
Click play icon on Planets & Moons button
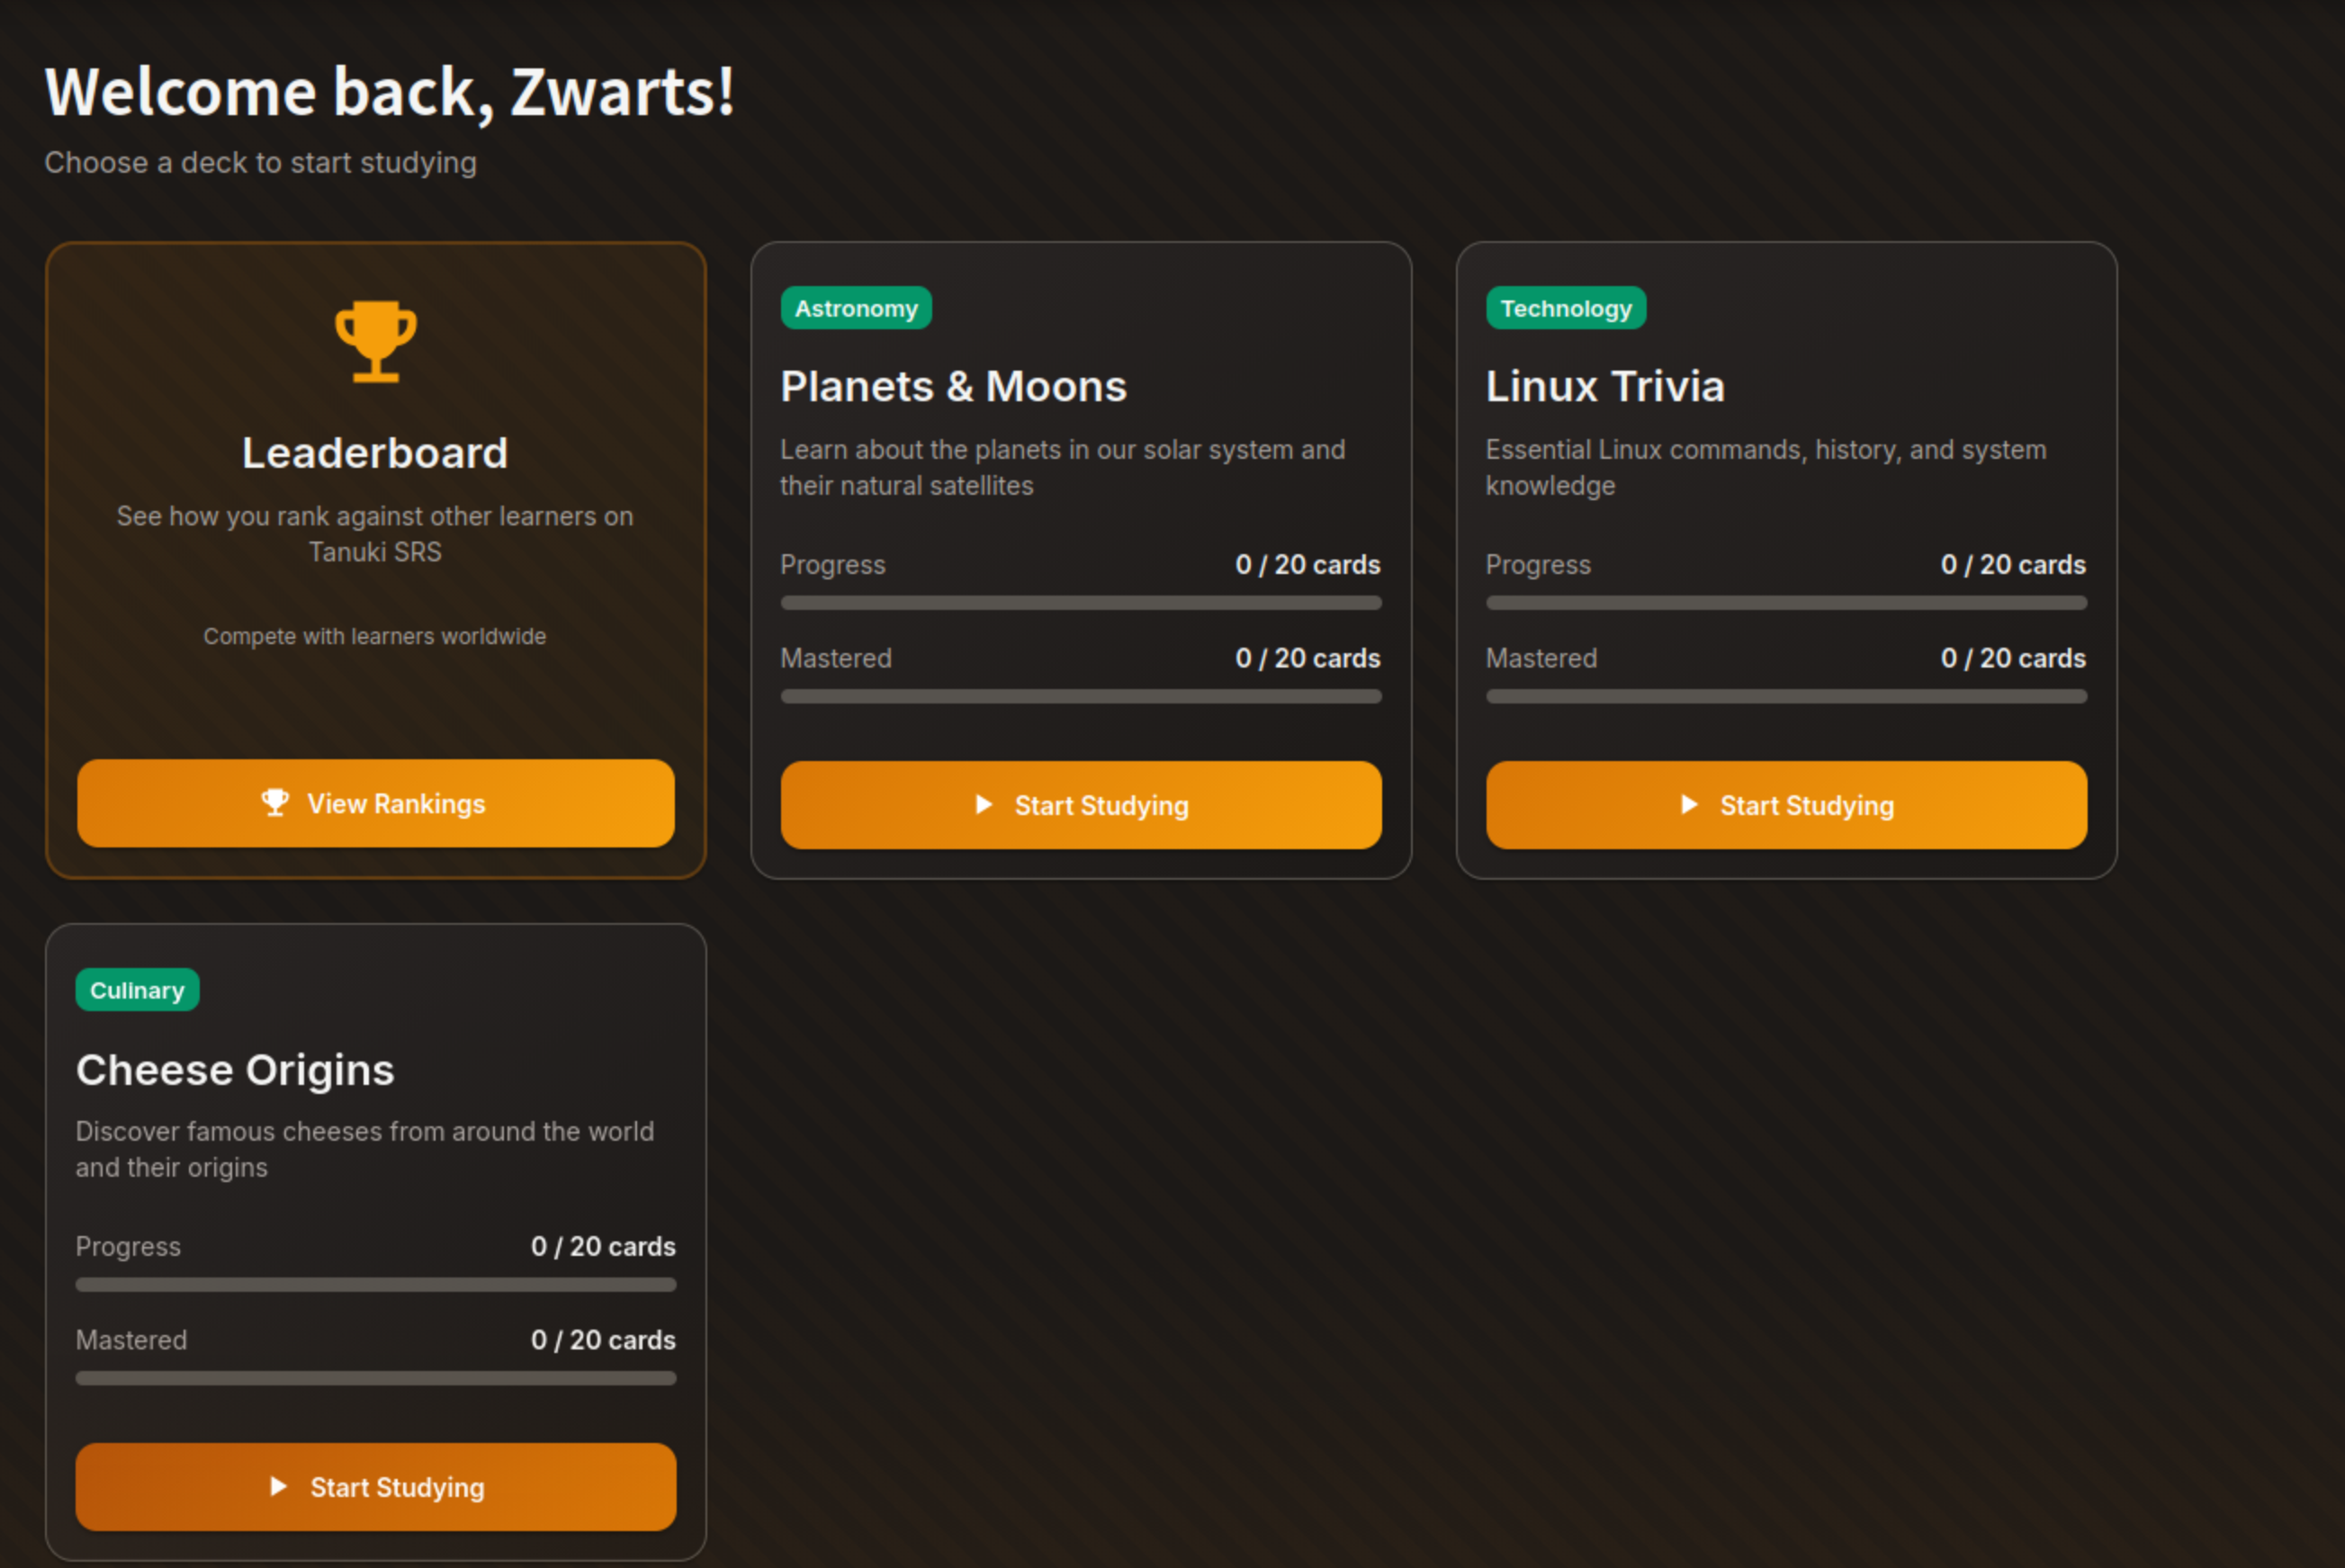tap(983, 804)
